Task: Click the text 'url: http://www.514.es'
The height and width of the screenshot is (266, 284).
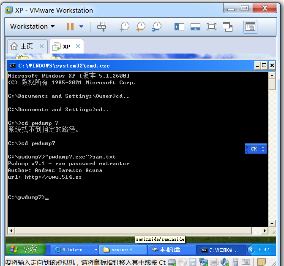Action: point(45,177)
